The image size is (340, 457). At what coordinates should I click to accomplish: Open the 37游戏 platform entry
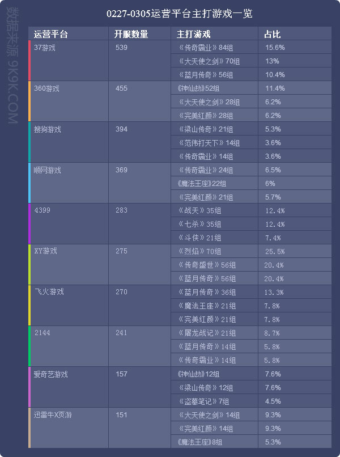click(45, 48)
